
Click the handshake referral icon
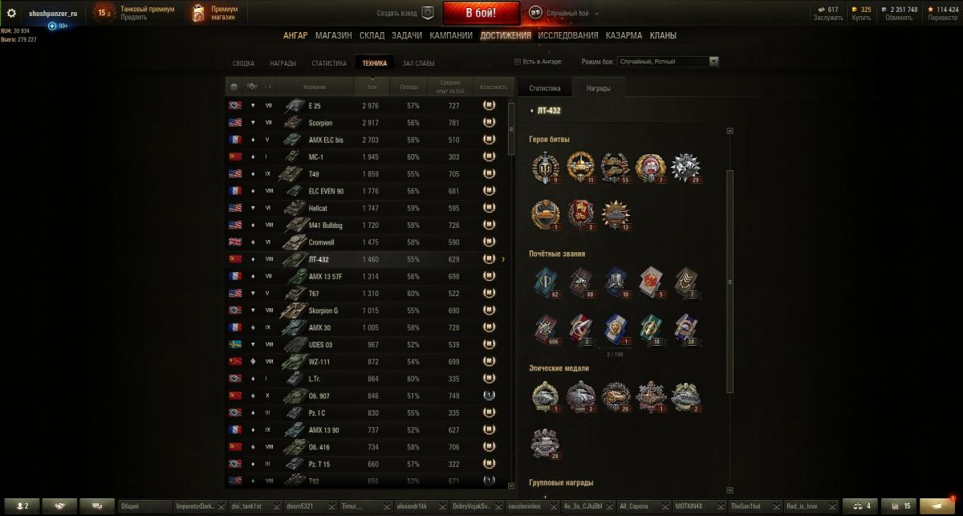coord(59,506)
